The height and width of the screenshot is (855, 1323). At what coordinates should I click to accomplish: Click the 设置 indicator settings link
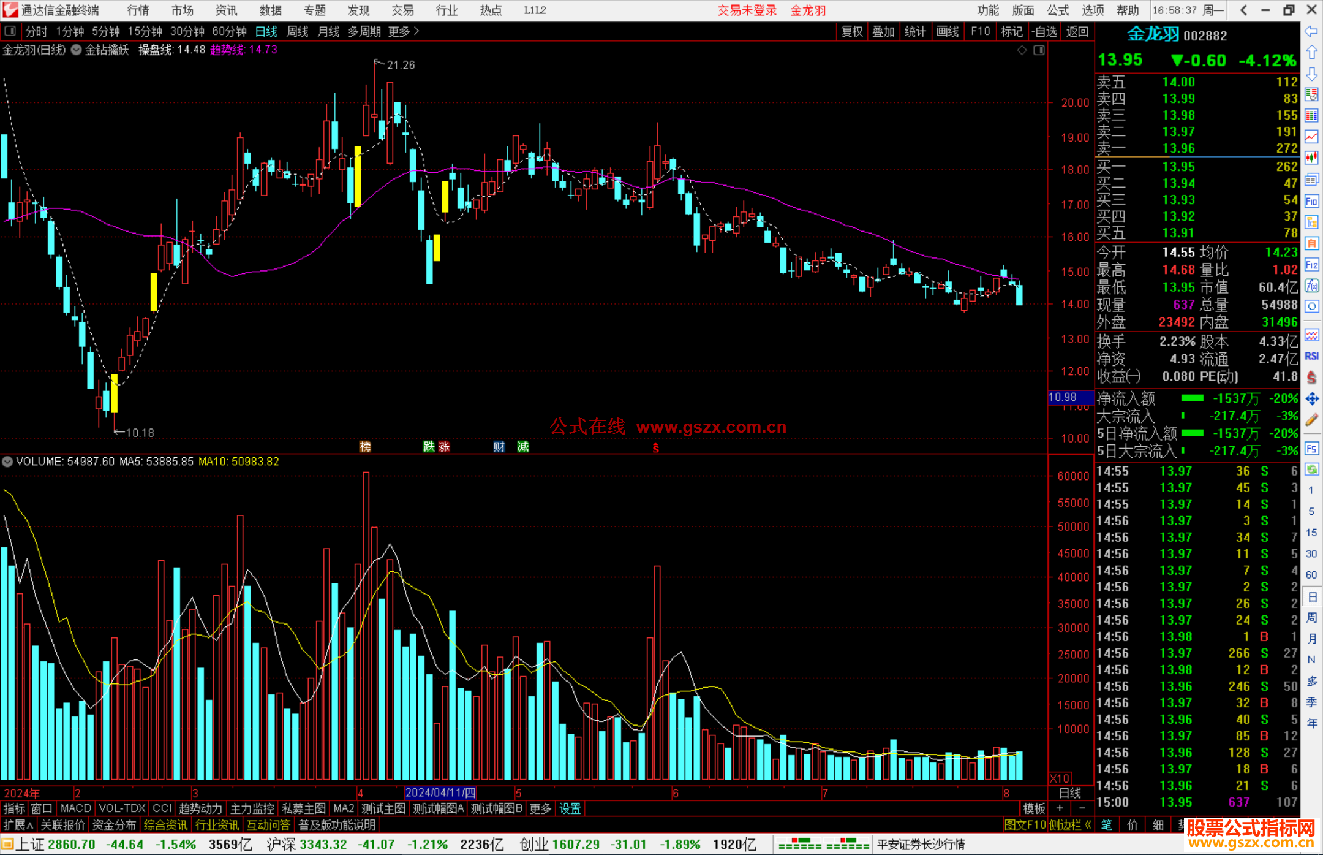tap(570, 808)
